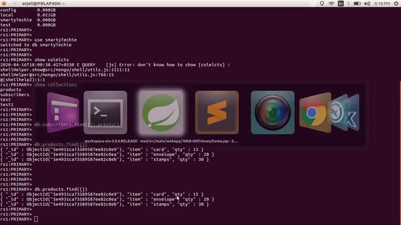Click the bulb-shaped indicator in top panel

(x=322, y=4)
